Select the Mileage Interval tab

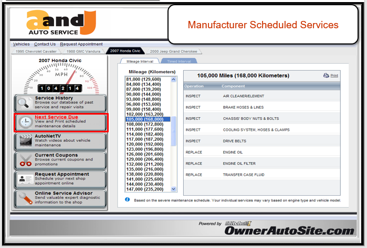pyautogui.click(x=140, y=61)
